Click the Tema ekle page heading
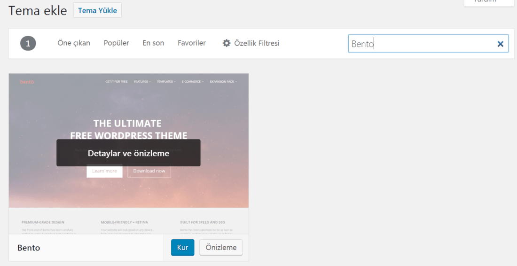 (x=38, y=10)
